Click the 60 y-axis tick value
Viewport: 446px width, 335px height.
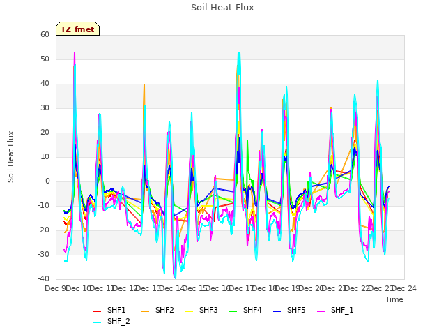[45, 34]
